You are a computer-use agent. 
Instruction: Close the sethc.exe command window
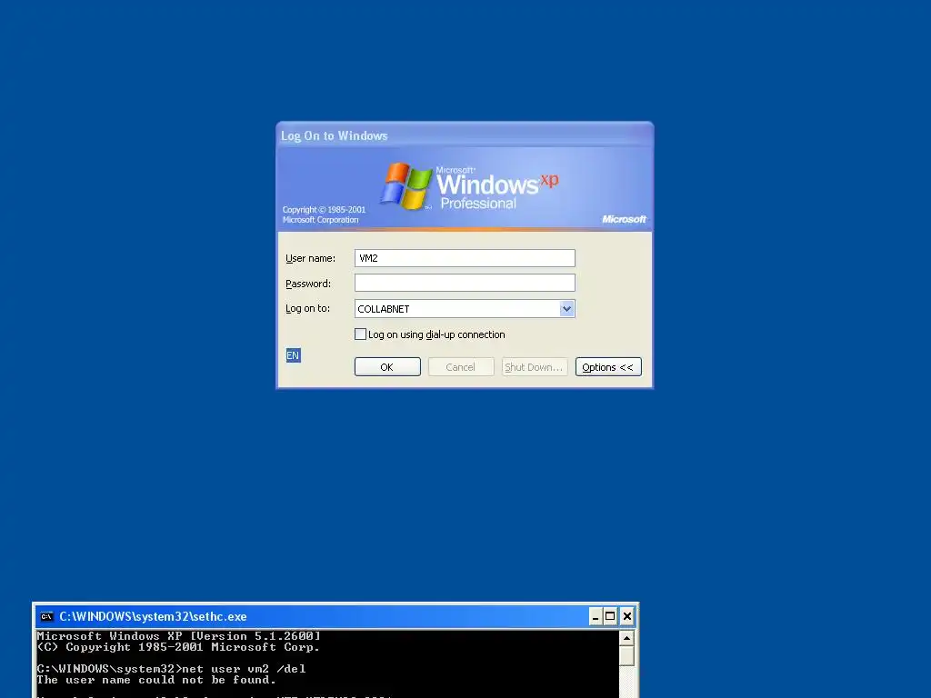[627, 617]
